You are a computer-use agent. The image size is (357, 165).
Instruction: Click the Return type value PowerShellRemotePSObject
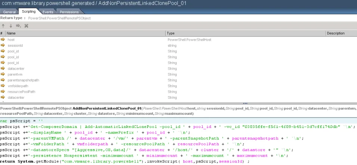point(59,18)
